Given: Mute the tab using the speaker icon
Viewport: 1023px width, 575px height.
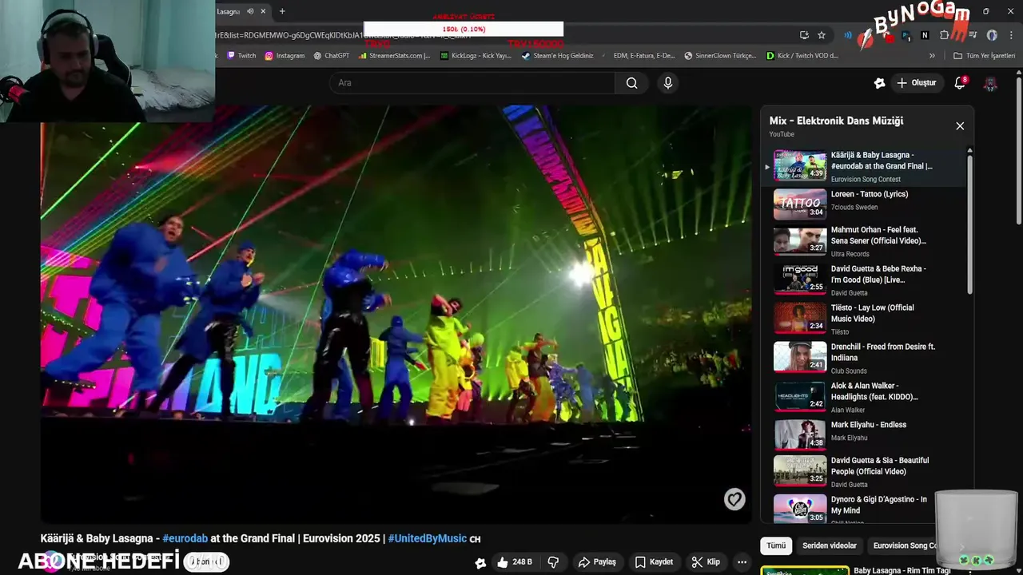Looking at the screenshot, I should click(250, 11).
